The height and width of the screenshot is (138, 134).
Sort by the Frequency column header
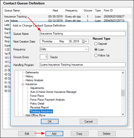pyautogui.click(x=71, y=10)
